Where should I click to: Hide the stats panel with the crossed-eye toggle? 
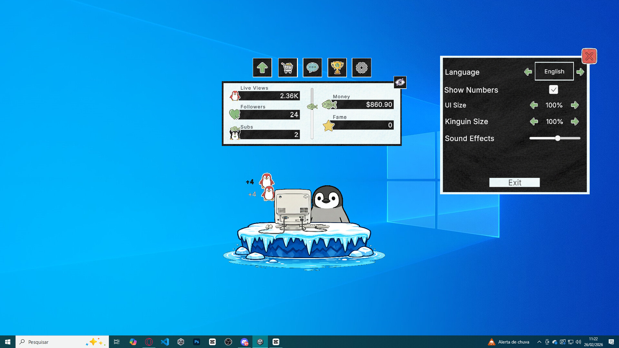pos(400,82)
